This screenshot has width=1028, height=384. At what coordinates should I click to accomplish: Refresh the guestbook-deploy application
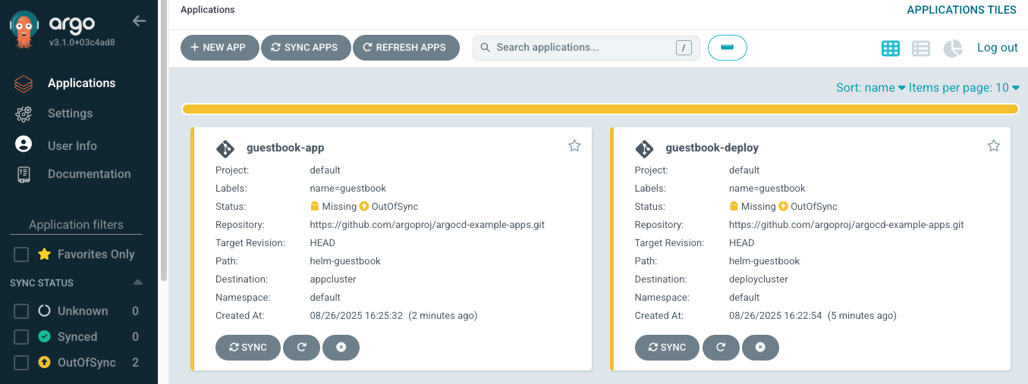721,347
